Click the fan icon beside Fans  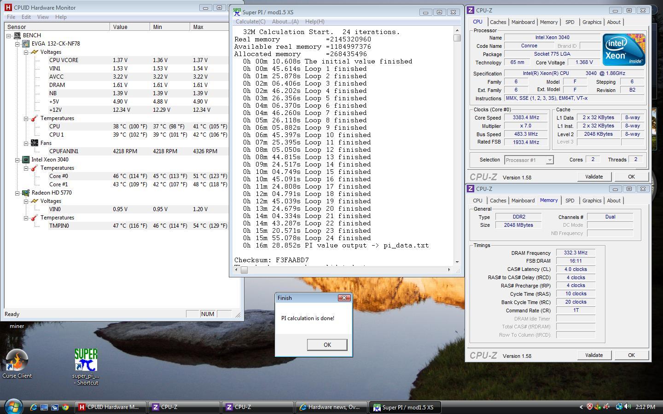[35, 143]
